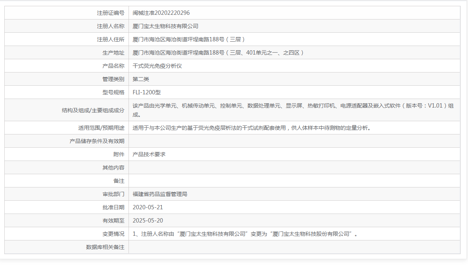
Task: Click the 产品储存条件及有效期 label
Action: (x=97, y=141)
